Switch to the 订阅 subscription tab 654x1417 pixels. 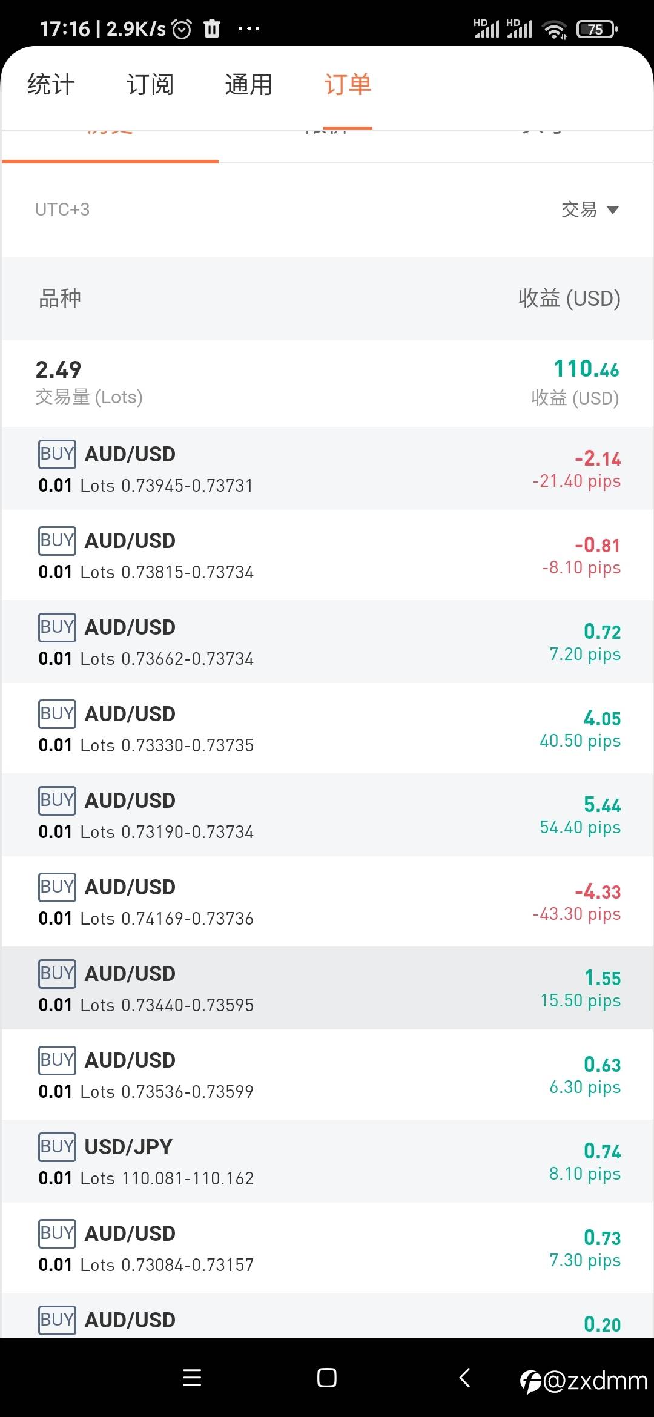click(x=150, y=85)
